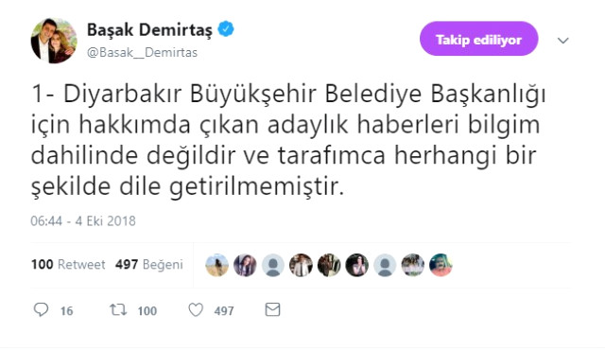Open direct message envelope icon

coord(272,309)
